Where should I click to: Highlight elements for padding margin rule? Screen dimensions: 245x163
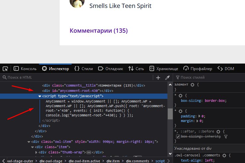coord(180,111)
